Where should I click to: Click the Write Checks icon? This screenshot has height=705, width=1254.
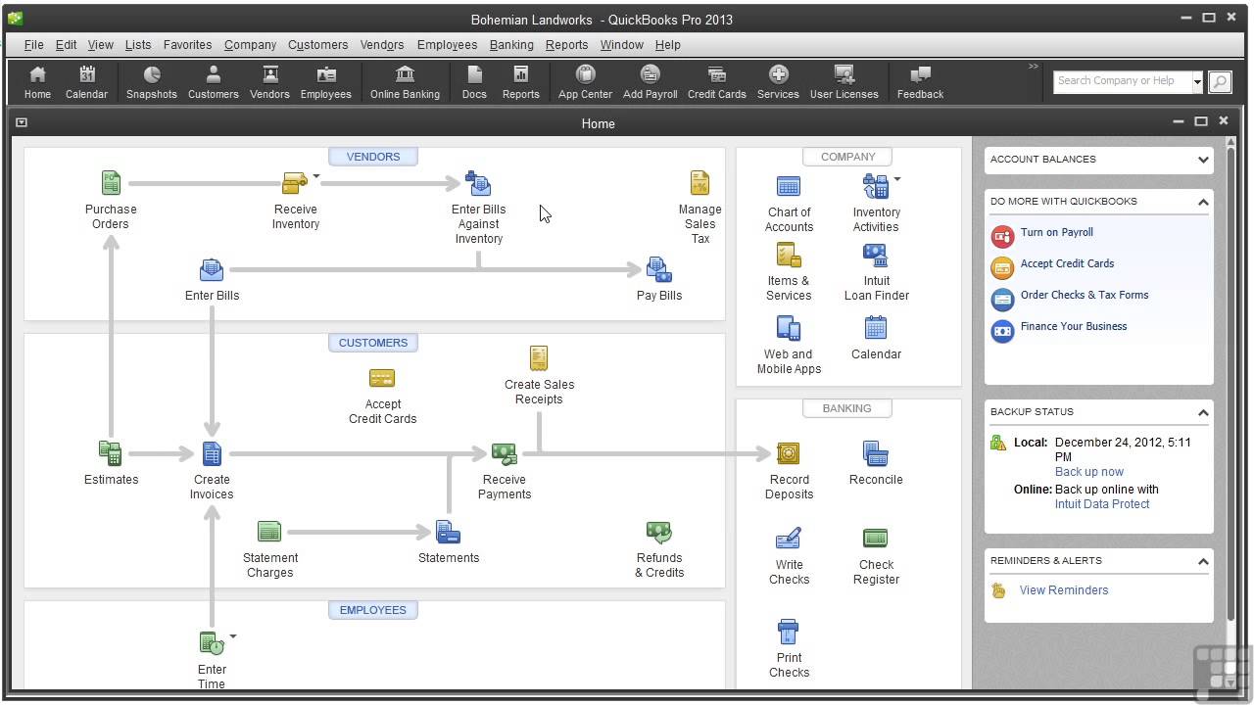pyautogui.click(x=789, y=539)
